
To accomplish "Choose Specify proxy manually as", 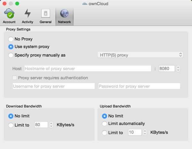I will click(11, 55).
